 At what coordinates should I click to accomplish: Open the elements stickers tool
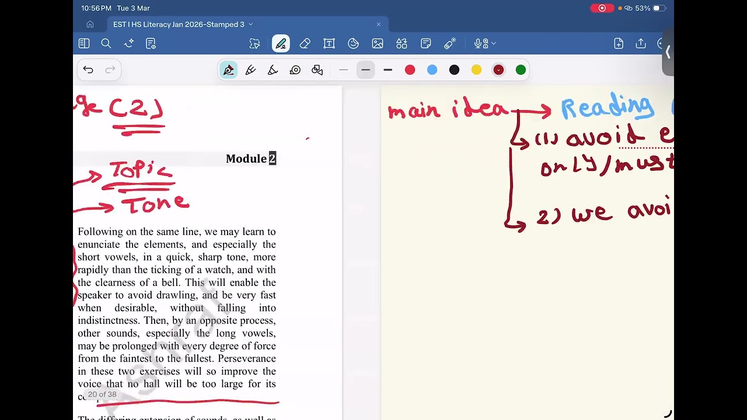point(402,44)
